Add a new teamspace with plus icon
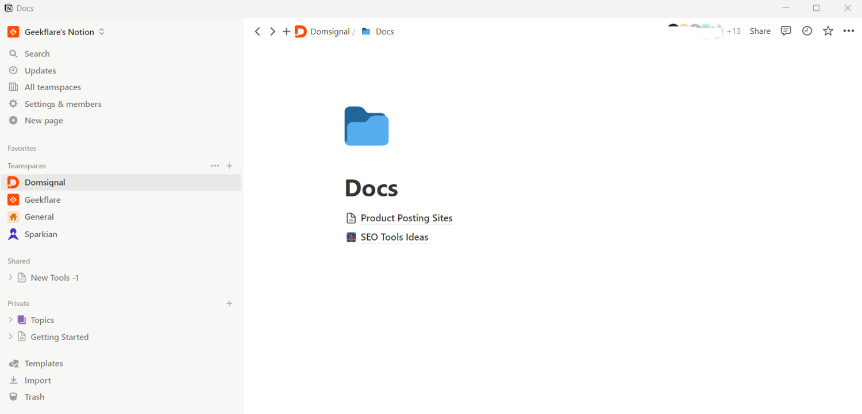The height and width of the screenshot is (414, 862). pos(229,166)
